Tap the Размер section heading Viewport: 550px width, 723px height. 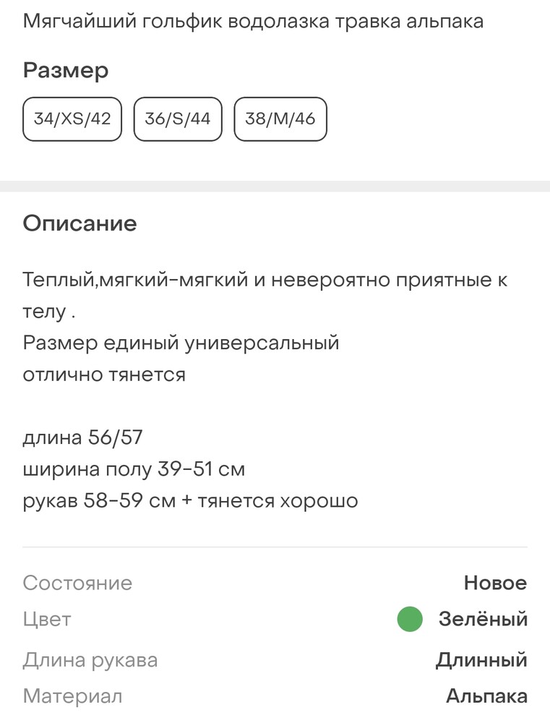66,71
